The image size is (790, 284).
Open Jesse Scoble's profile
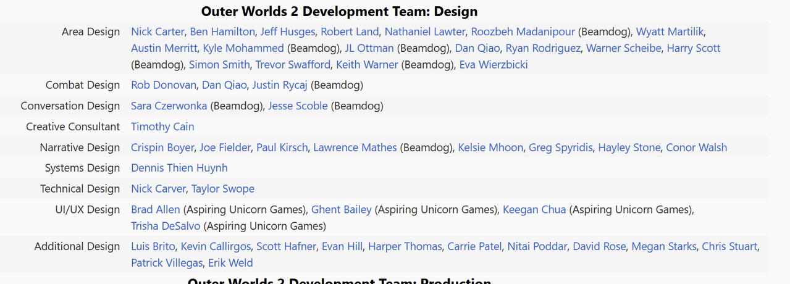298,106
